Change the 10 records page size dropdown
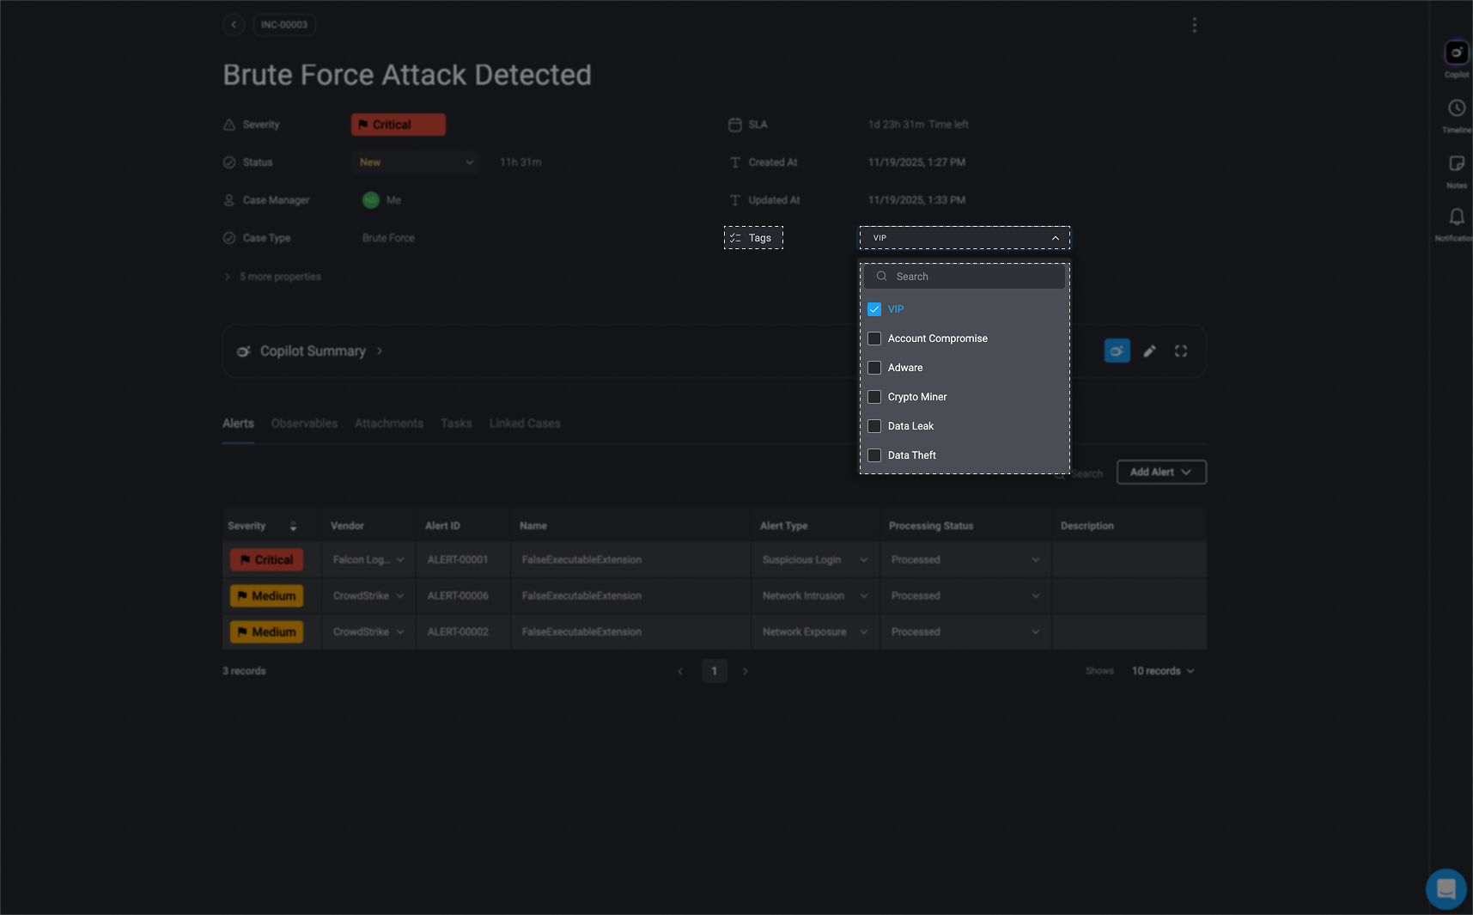 pyautogui.click(x=1163, y=671)
